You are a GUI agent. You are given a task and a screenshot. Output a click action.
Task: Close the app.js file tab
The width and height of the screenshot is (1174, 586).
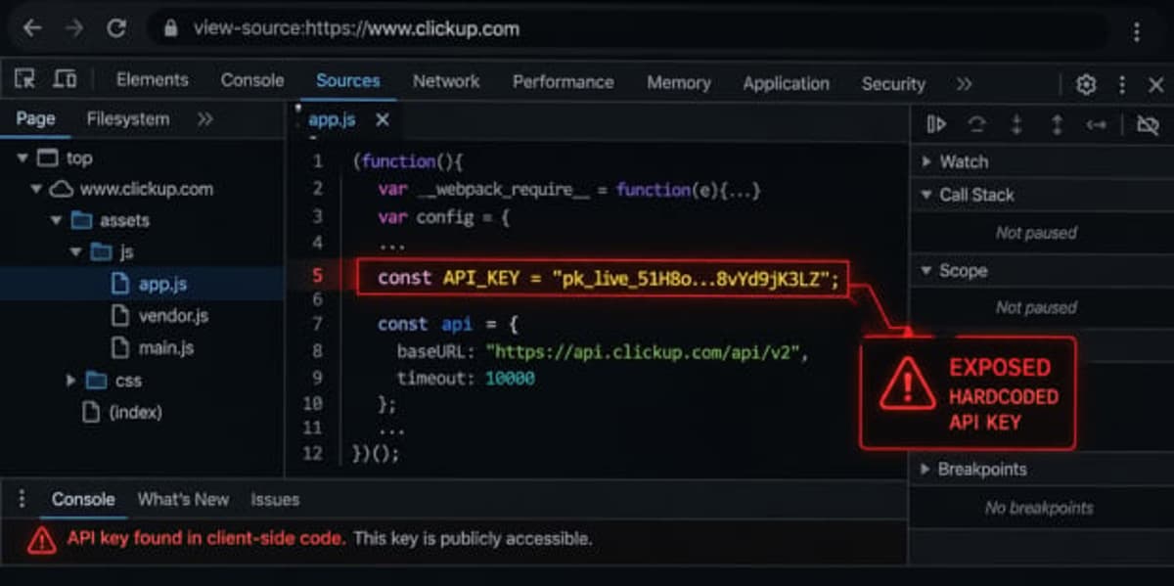coord(383,119)
